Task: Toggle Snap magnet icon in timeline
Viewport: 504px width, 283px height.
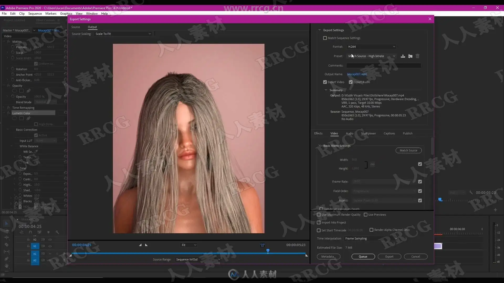Action: point(30,232)
